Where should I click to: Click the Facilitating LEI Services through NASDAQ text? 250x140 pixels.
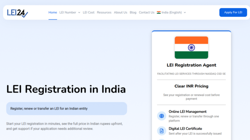tap(191, 74)
